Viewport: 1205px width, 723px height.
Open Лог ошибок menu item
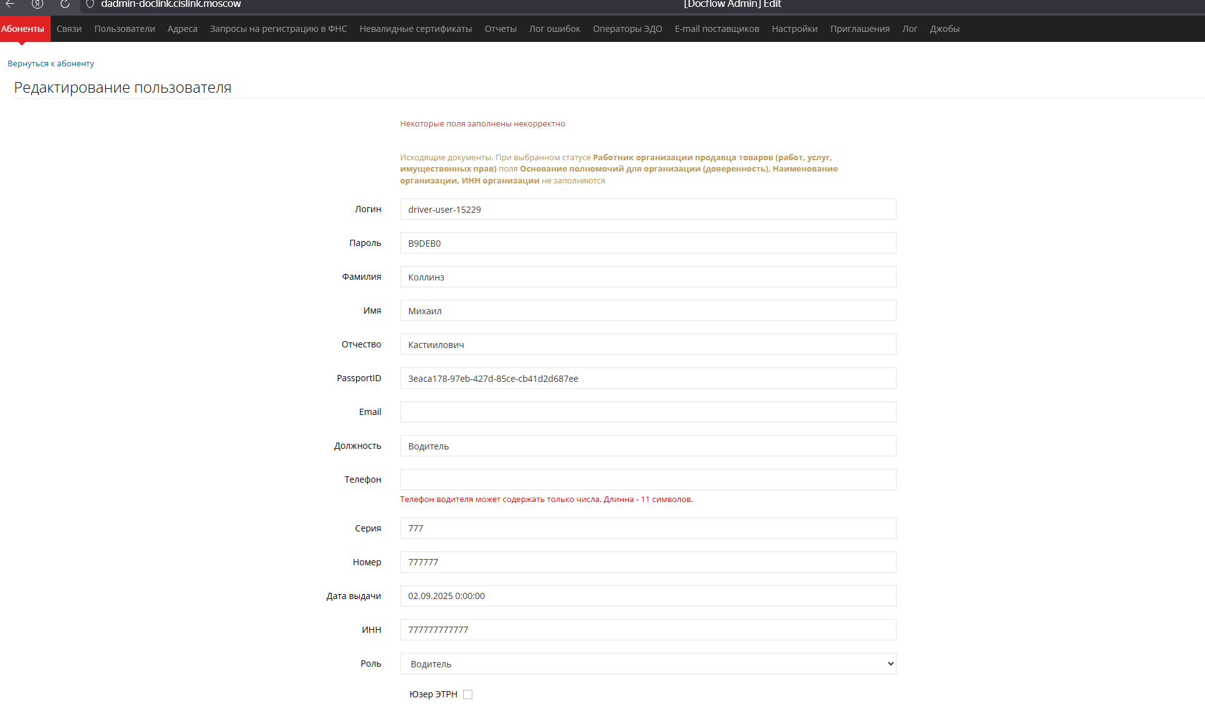click(554, 29)
